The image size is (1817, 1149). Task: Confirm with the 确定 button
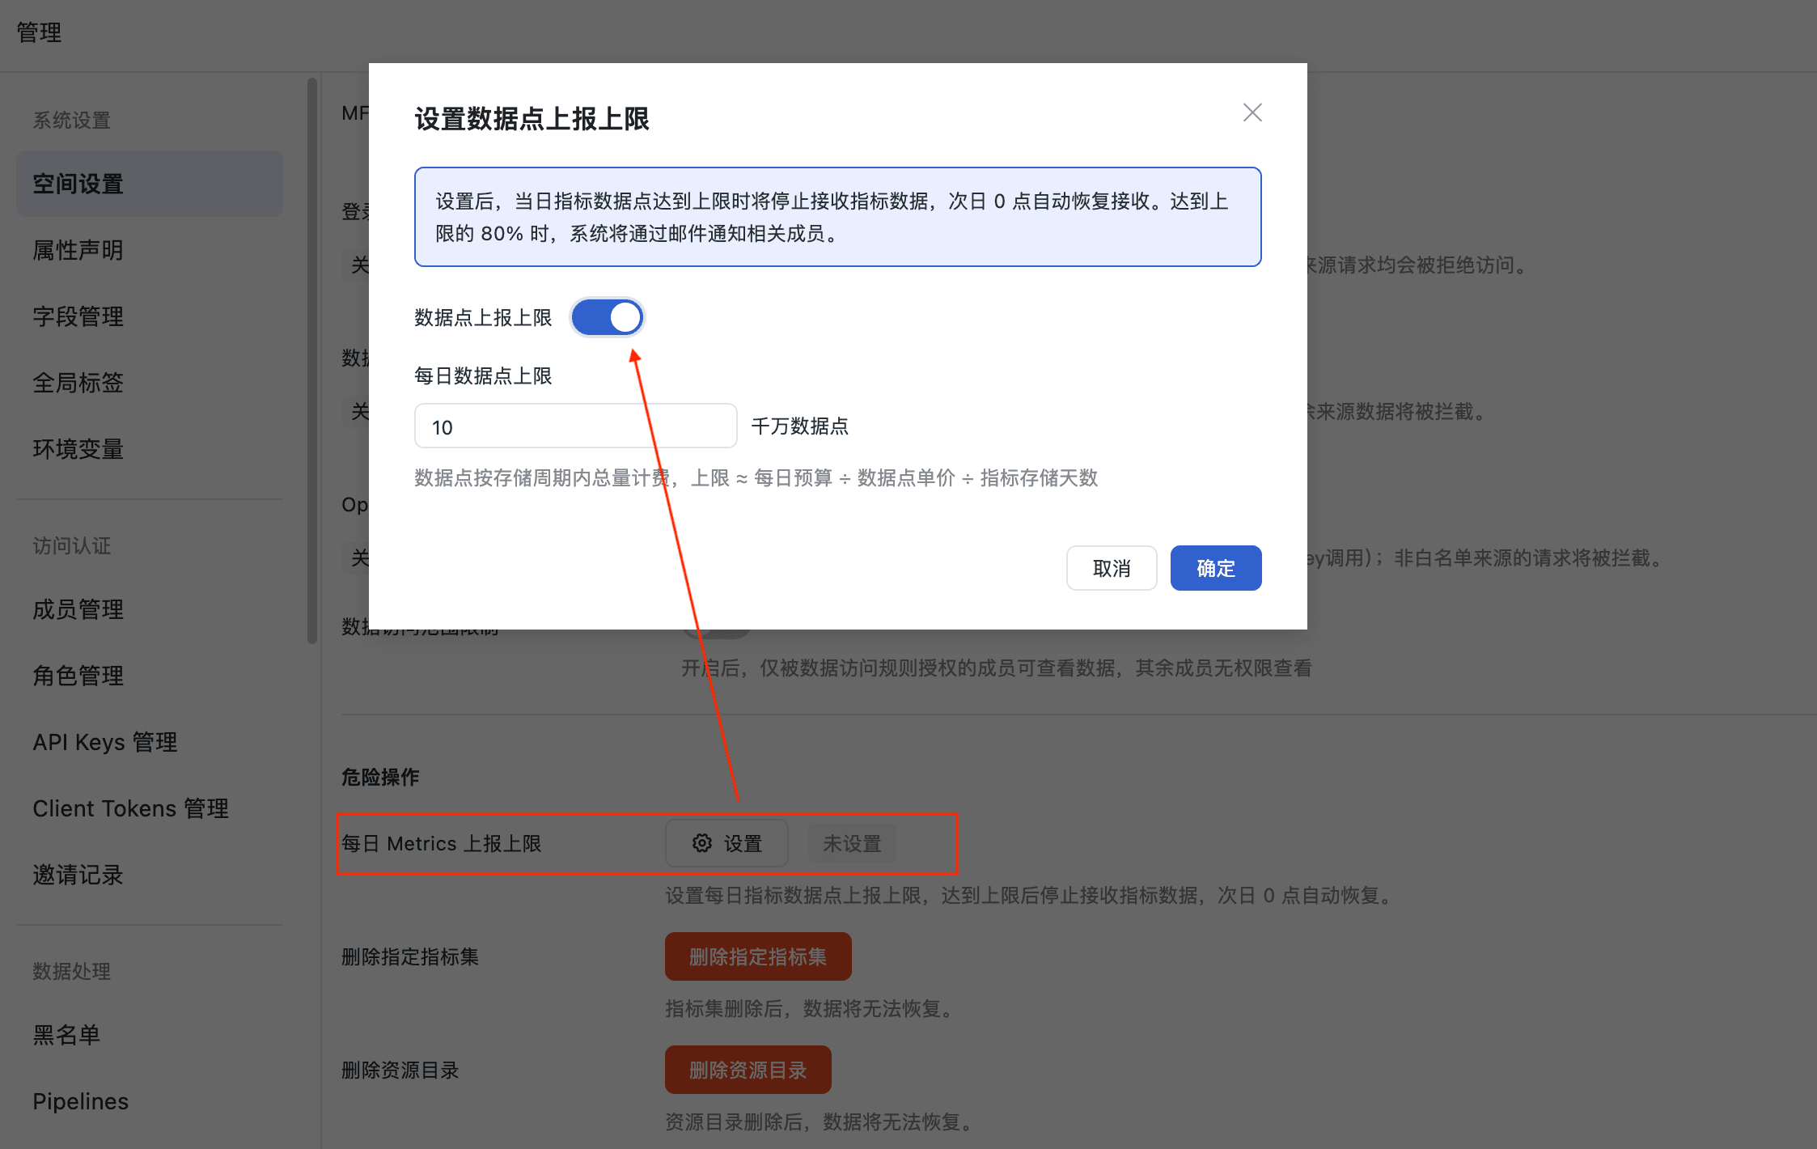coord(1215,568)
